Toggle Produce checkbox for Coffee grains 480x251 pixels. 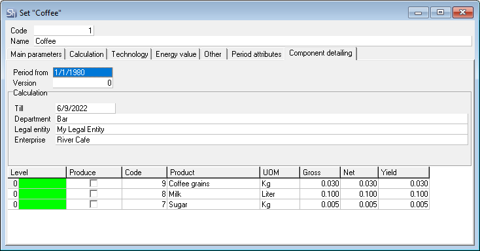(x=94, y=184)
